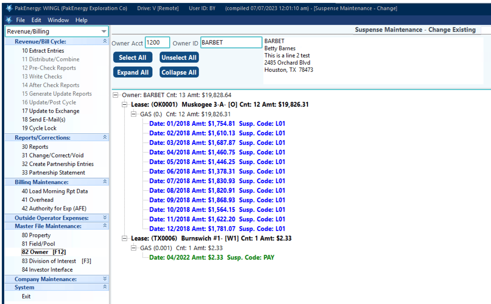Collapse the System section chevron

(x=104, y=287)
